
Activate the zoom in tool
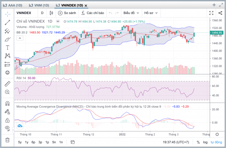pyautogui.click(x=7, y=92)
